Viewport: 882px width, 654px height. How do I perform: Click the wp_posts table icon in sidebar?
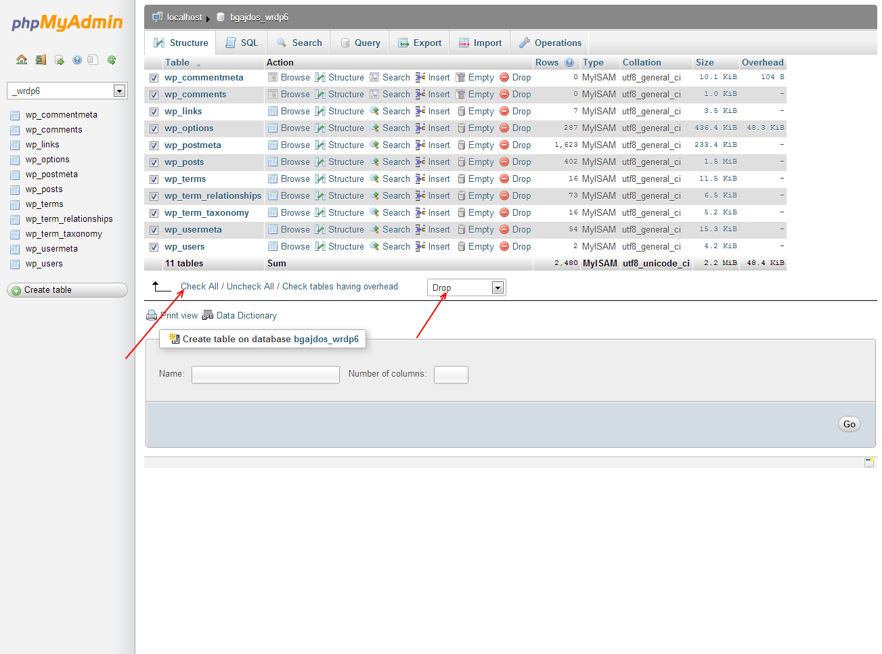[15, 189]
